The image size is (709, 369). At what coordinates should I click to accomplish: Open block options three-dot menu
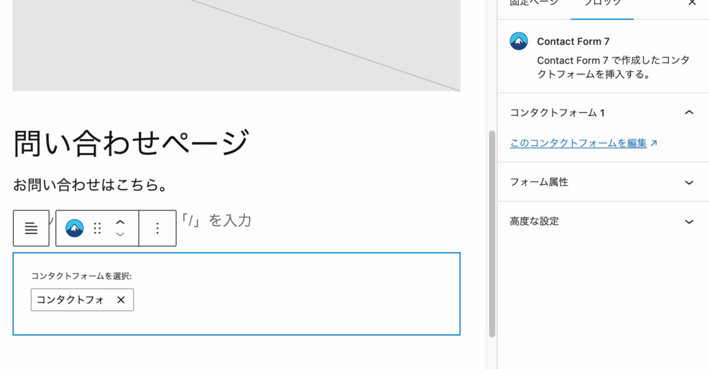pos(157,228)
